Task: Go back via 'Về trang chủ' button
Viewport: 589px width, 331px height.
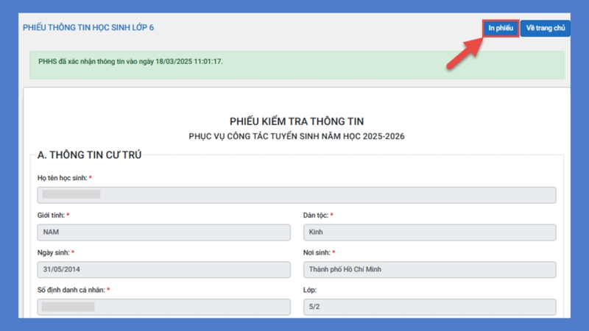Action: pyautogui.click(x=546, y=28)
